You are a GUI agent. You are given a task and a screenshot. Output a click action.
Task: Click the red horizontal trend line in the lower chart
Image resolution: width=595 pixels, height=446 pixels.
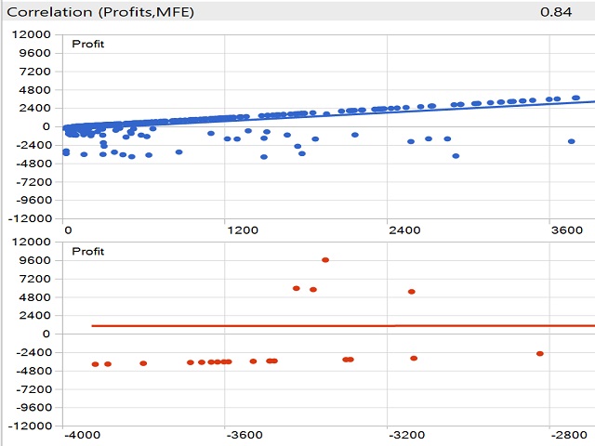[279, 326]
